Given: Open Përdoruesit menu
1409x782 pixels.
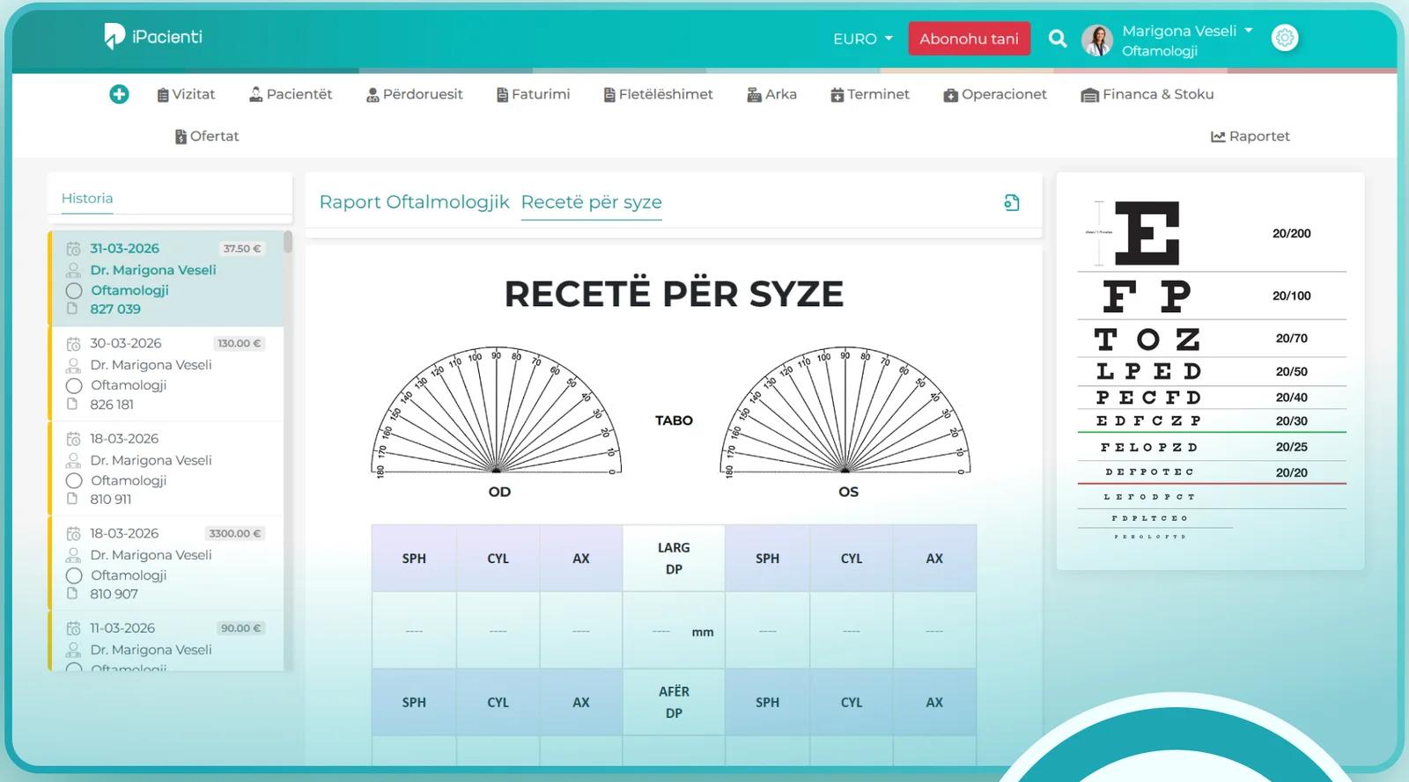Looking at the screenshot, I should click(415, 94).
